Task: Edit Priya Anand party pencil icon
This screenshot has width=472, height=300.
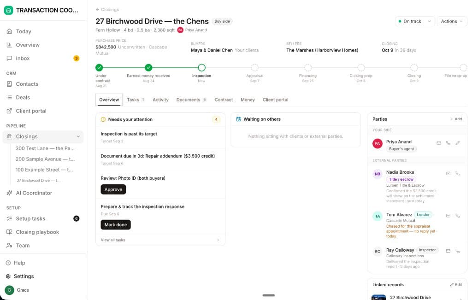Action: [458, 143]
